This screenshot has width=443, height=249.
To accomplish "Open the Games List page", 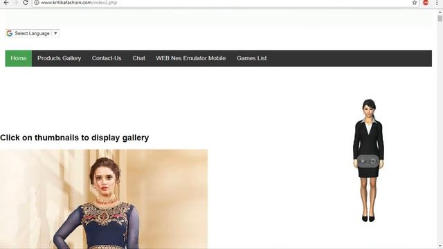I will [x=252, y=58].
